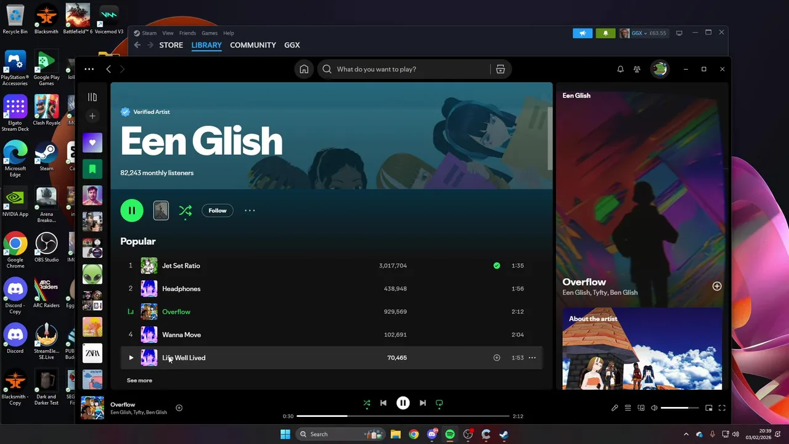Go back in Spotify navigation
Screen dimensions: 789x444
[108, 69]
